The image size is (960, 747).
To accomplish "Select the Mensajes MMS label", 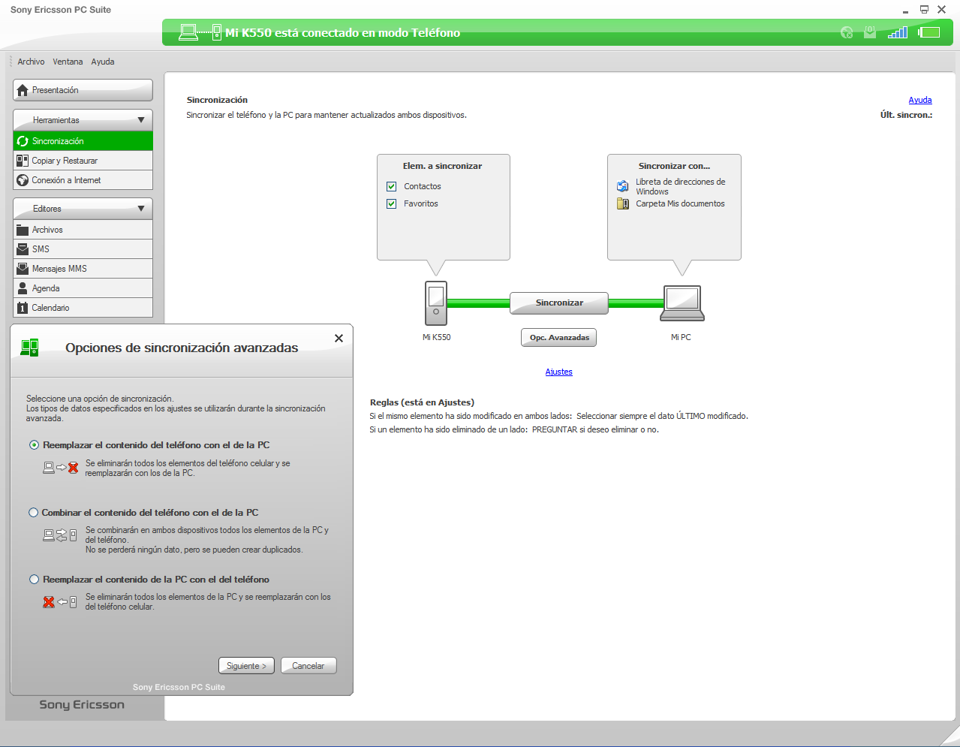I will pos(59,269).
